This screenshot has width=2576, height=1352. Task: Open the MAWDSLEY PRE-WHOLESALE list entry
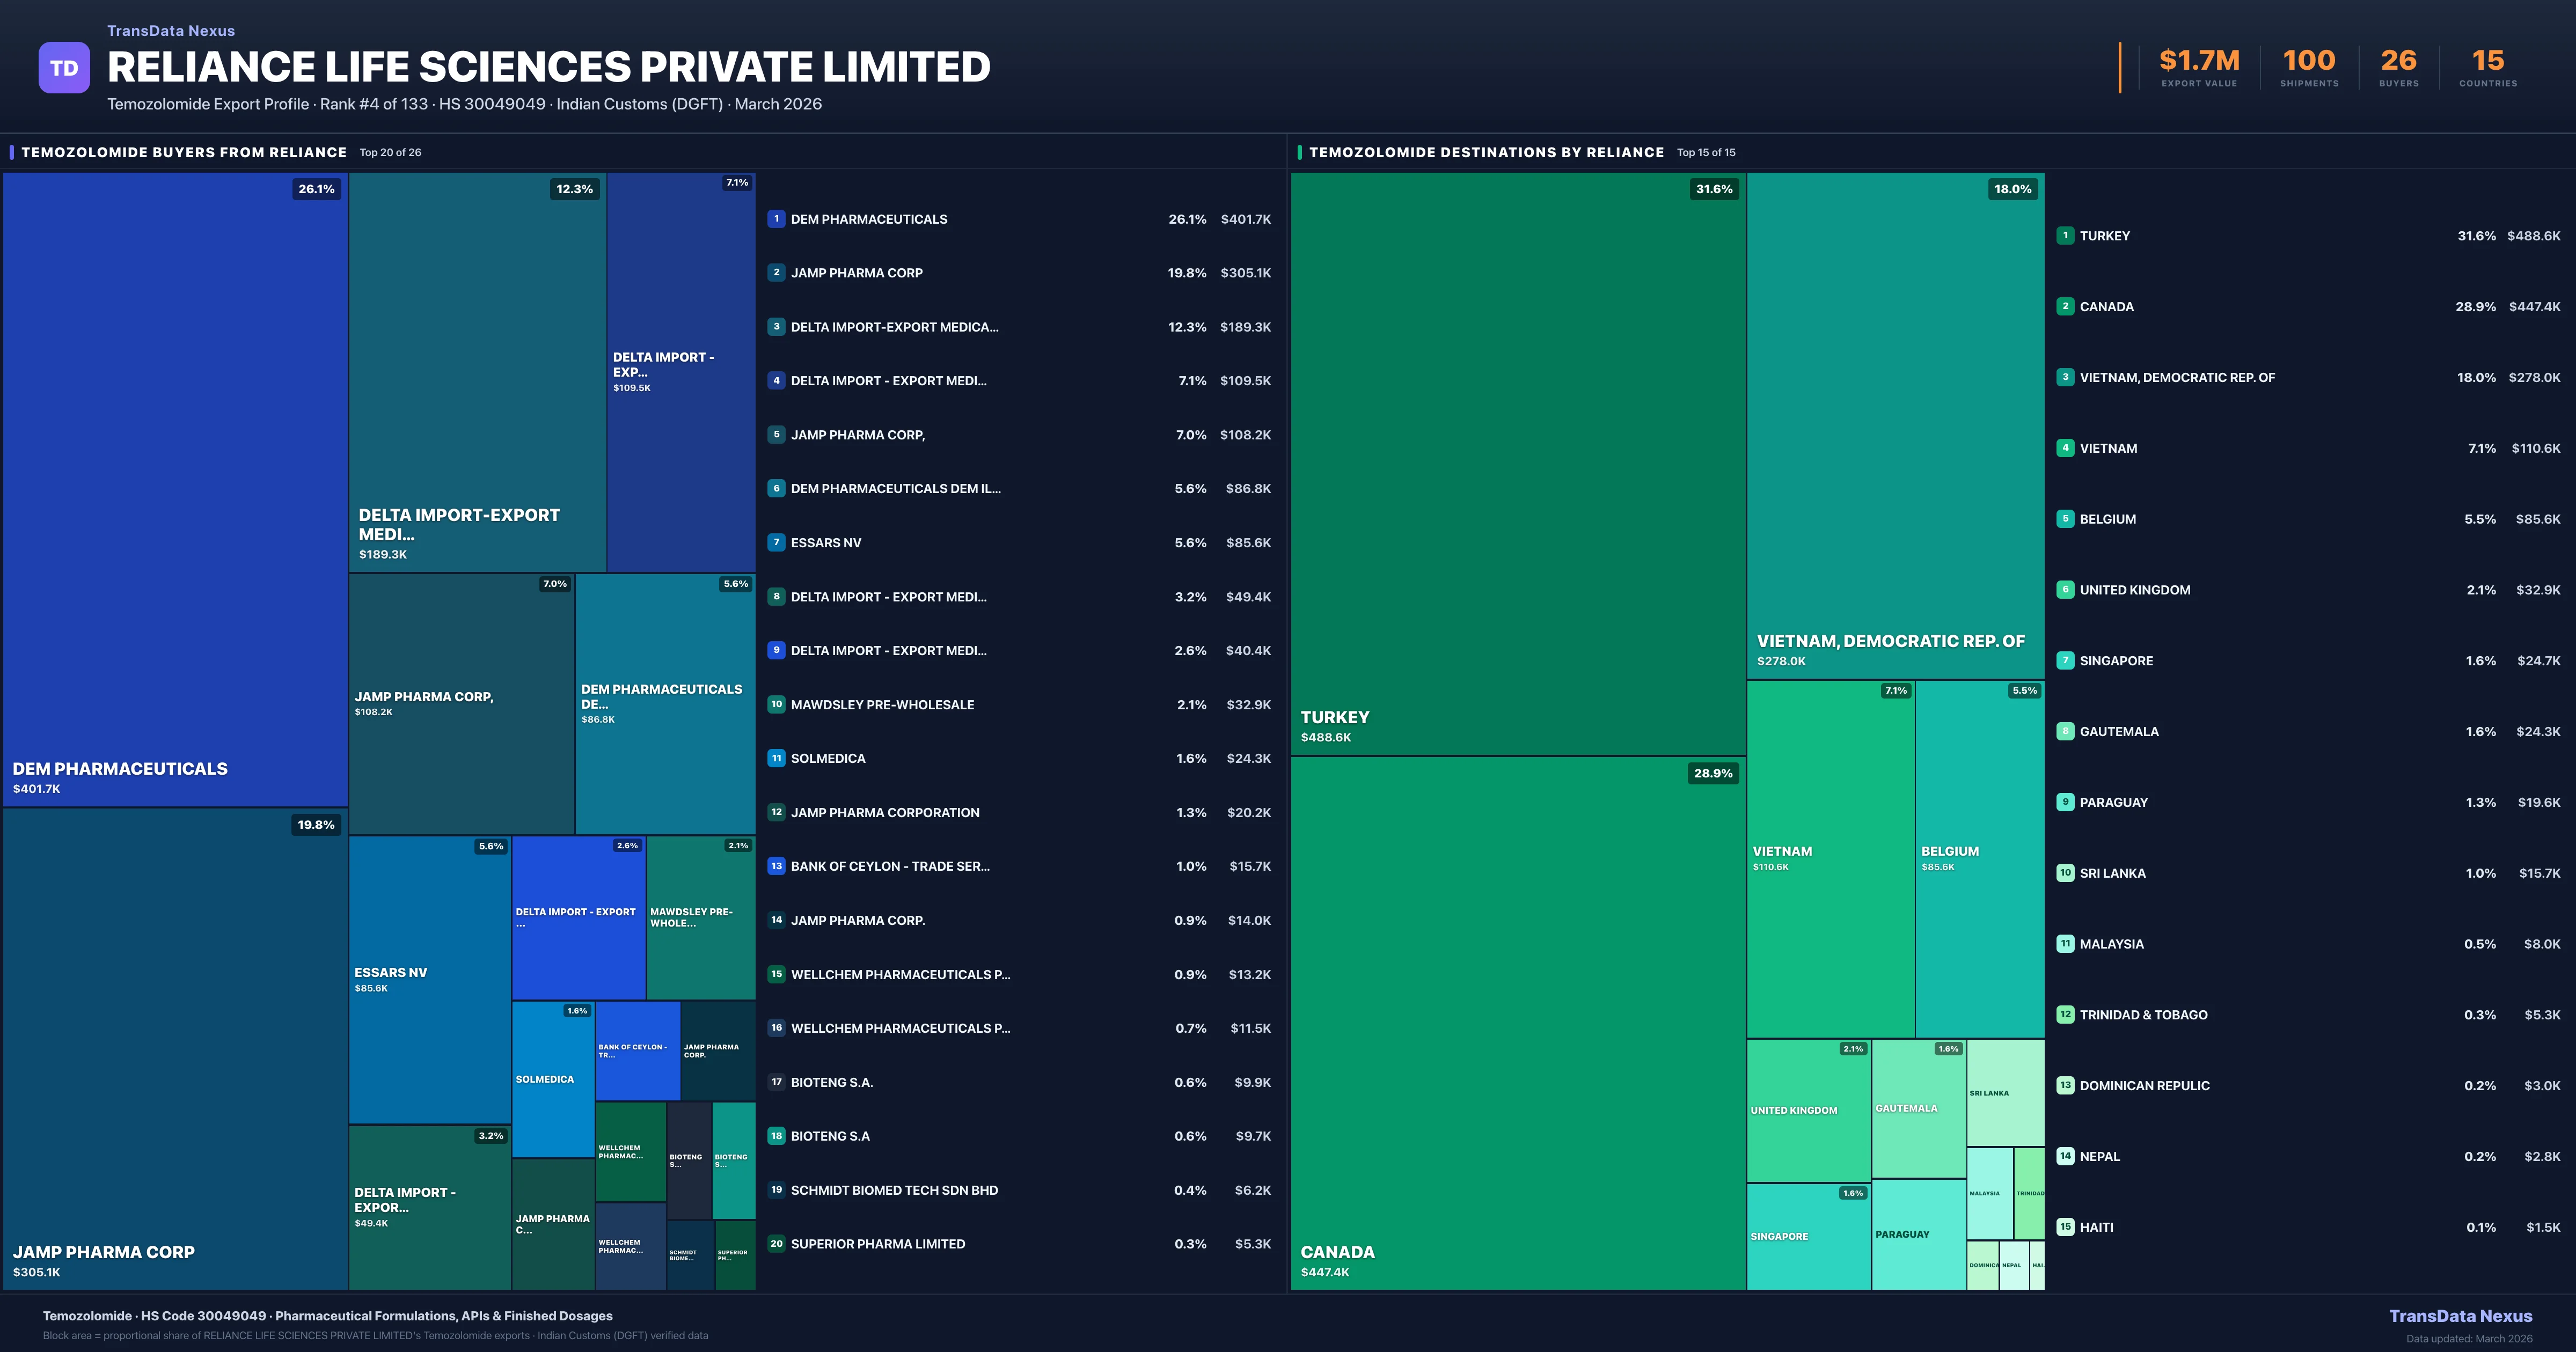(882, 705)
